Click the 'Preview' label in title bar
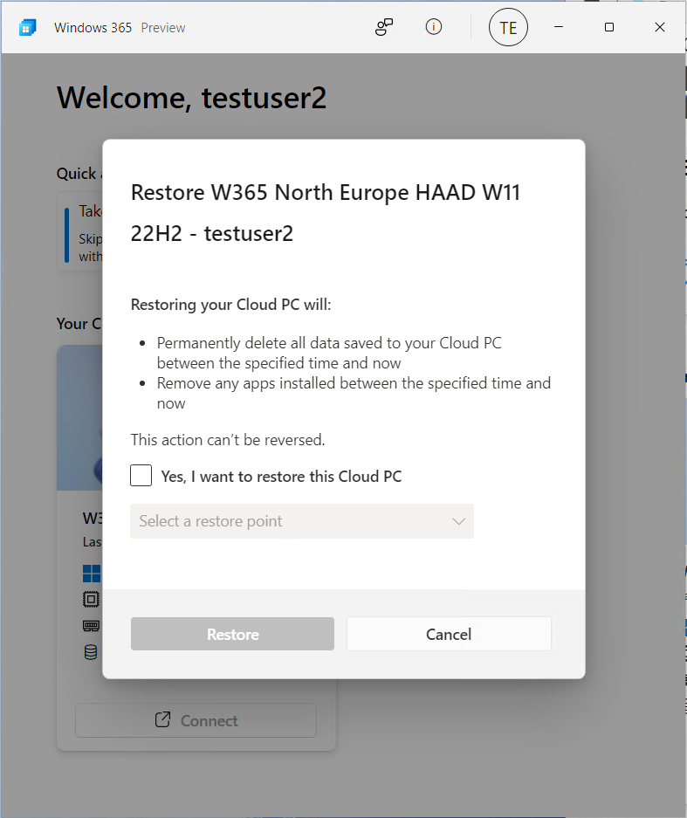The width and height of the screenshot is (687, 818). click(163, 28)
